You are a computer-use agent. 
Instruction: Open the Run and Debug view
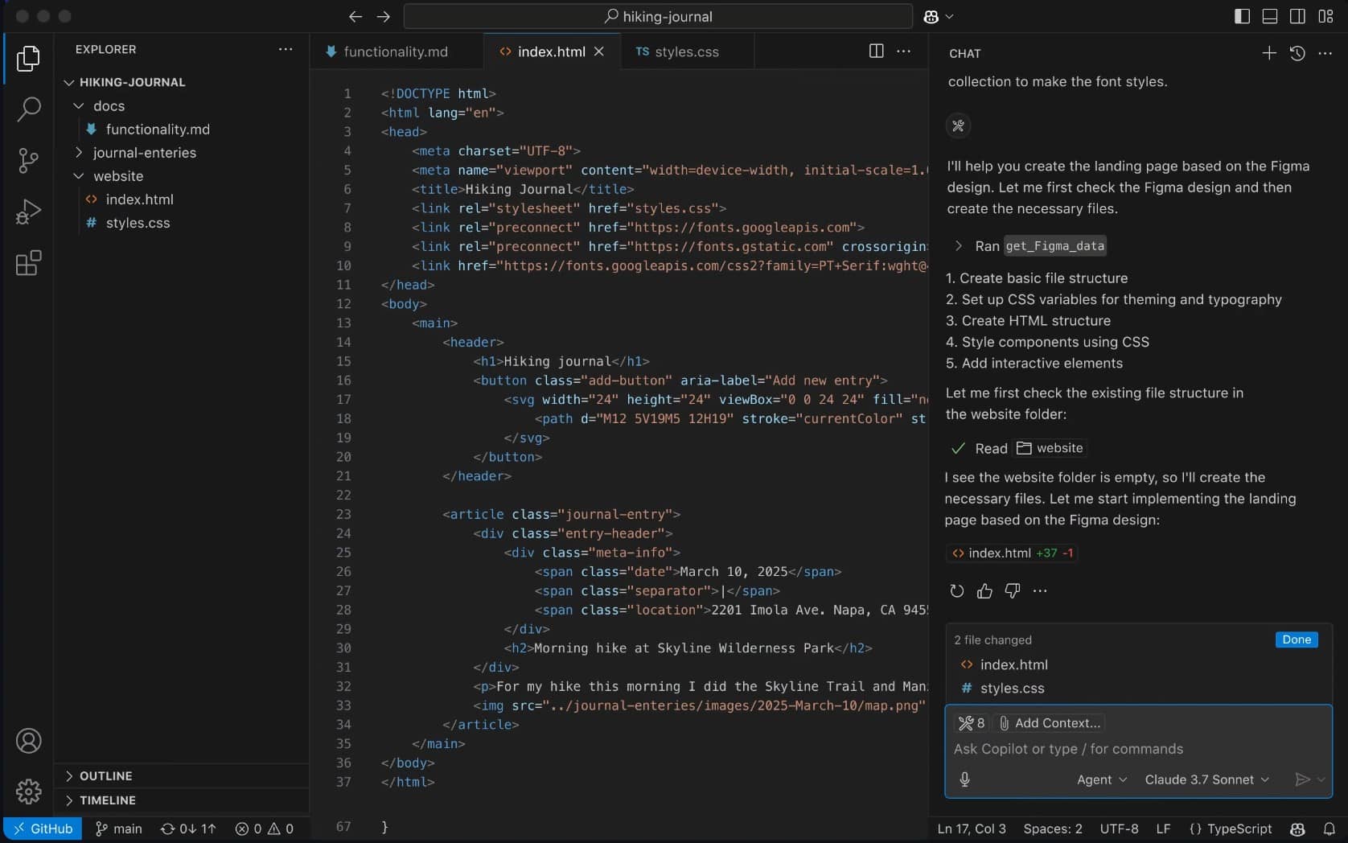[x=28, y=212]
